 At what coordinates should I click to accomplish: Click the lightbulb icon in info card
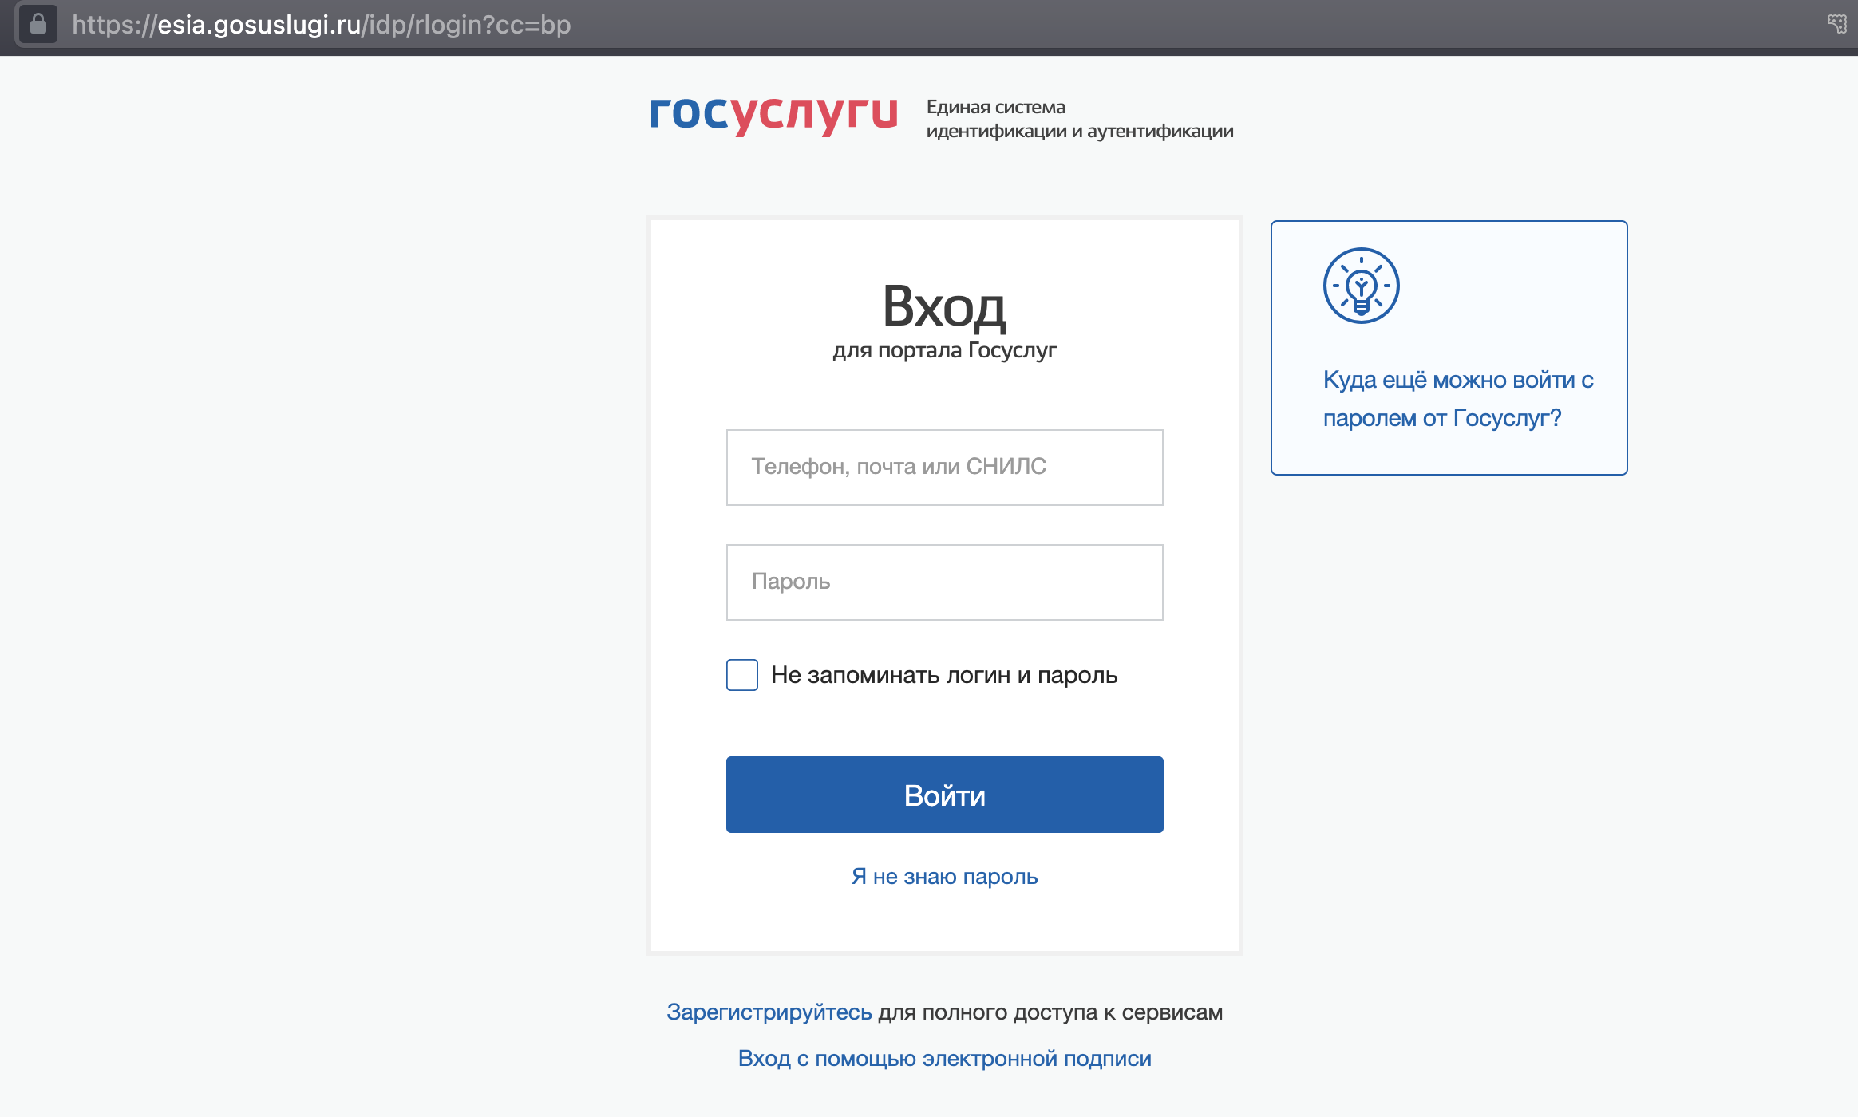1361,286
